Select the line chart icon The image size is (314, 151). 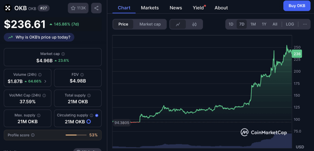[178, 24]
